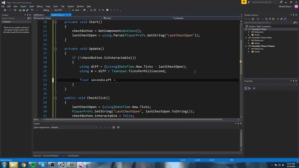
Task: Click the Windows Start orb
Action: pos(4,165)
